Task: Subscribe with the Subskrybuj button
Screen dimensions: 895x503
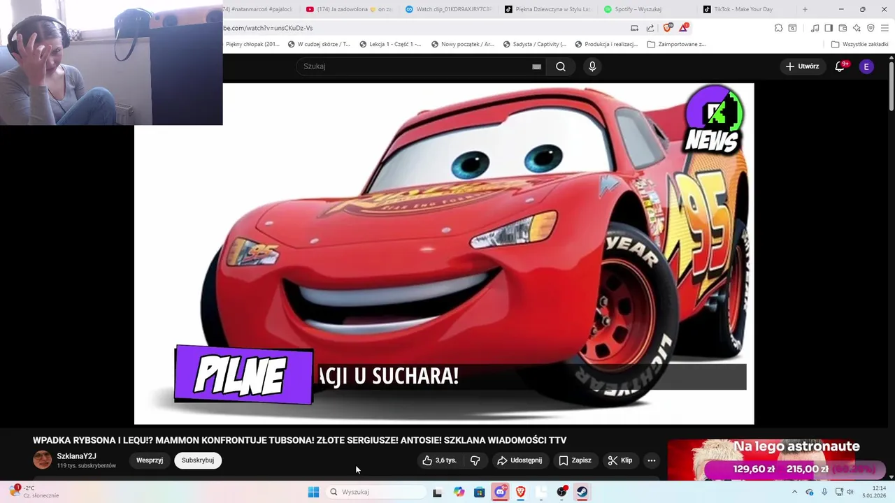Action: click(198, 460)
